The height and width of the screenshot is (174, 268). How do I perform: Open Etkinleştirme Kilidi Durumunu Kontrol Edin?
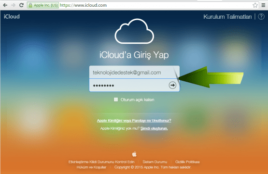point(101,162)
